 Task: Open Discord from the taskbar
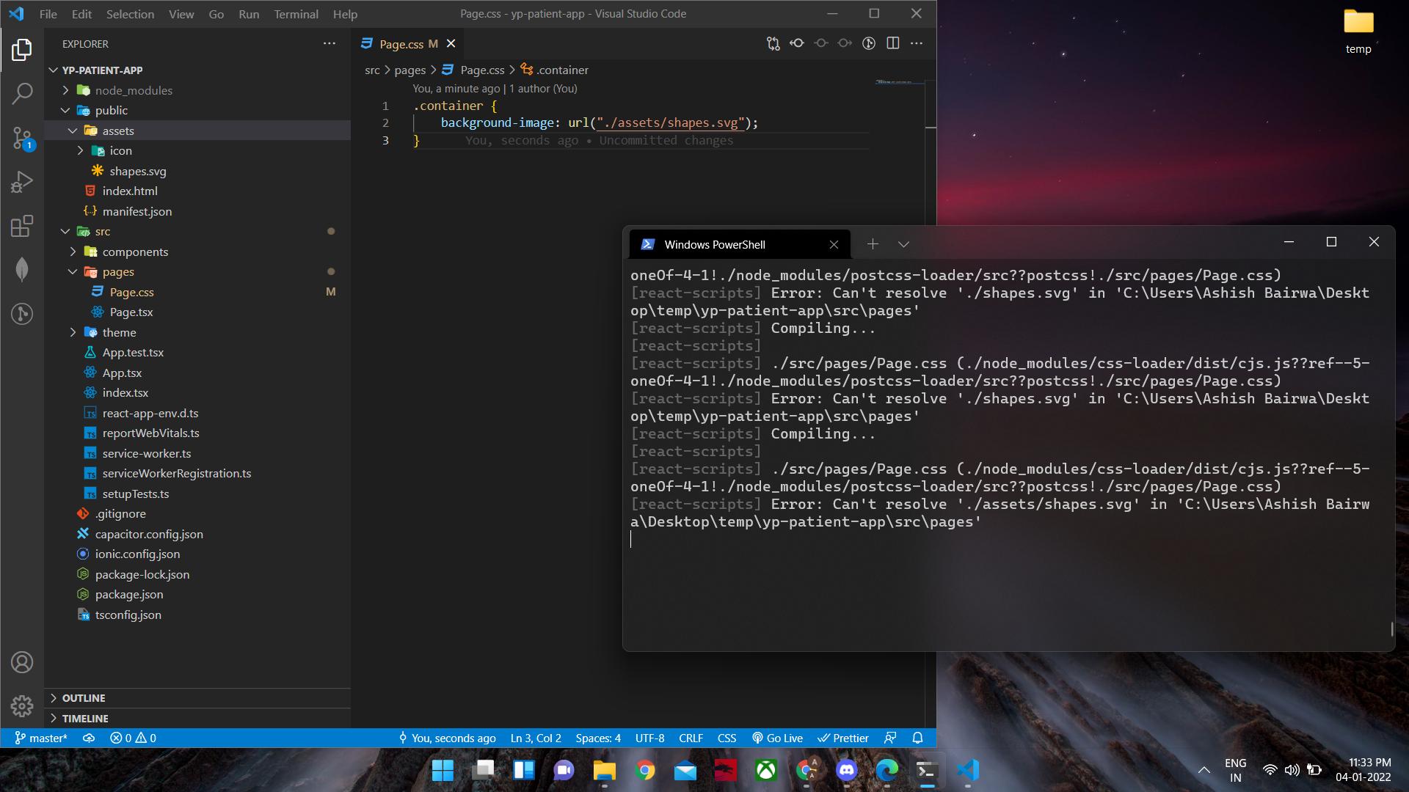(x=847, y=770)
